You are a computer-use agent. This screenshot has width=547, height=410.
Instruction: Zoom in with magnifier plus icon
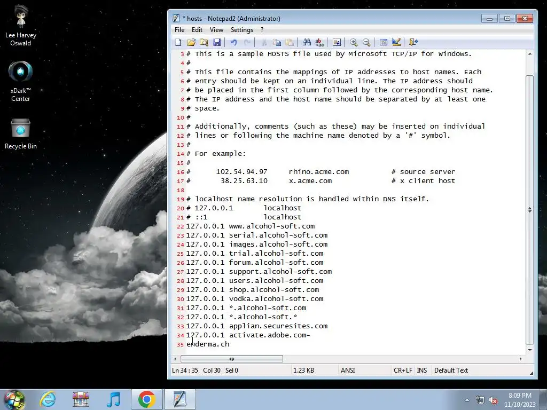tap(354, 42)
